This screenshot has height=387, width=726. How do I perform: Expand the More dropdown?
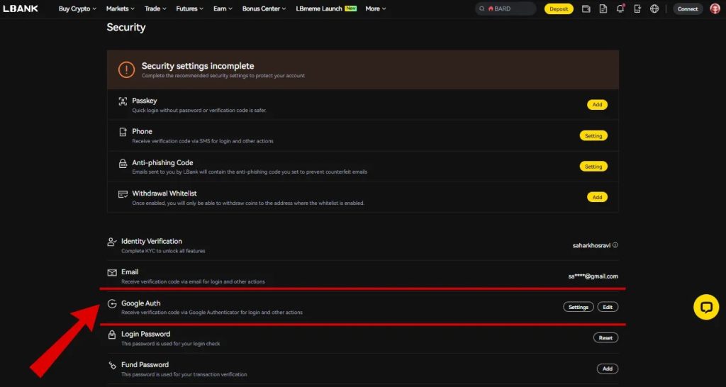click(x=376, y=9)
